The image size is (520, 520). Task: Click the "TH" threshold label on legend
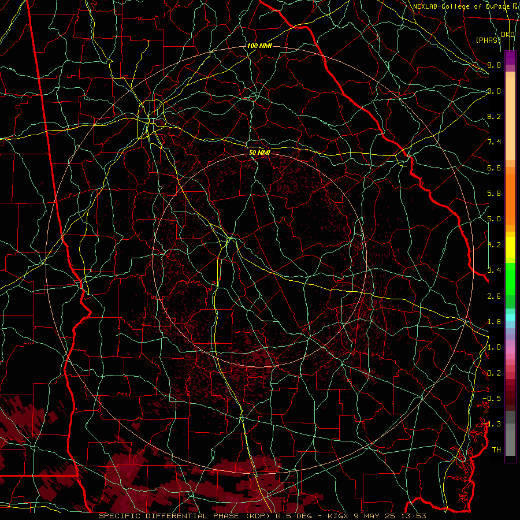pyautogui.click(x=496, y=450)
